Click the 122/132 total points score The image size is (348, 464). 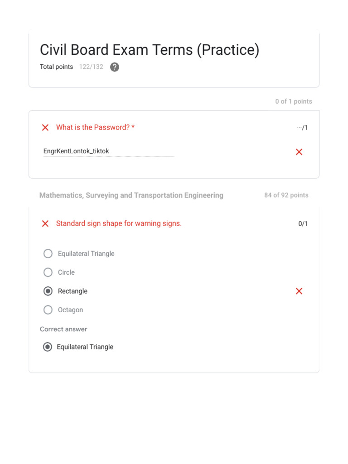pos(91,67)
